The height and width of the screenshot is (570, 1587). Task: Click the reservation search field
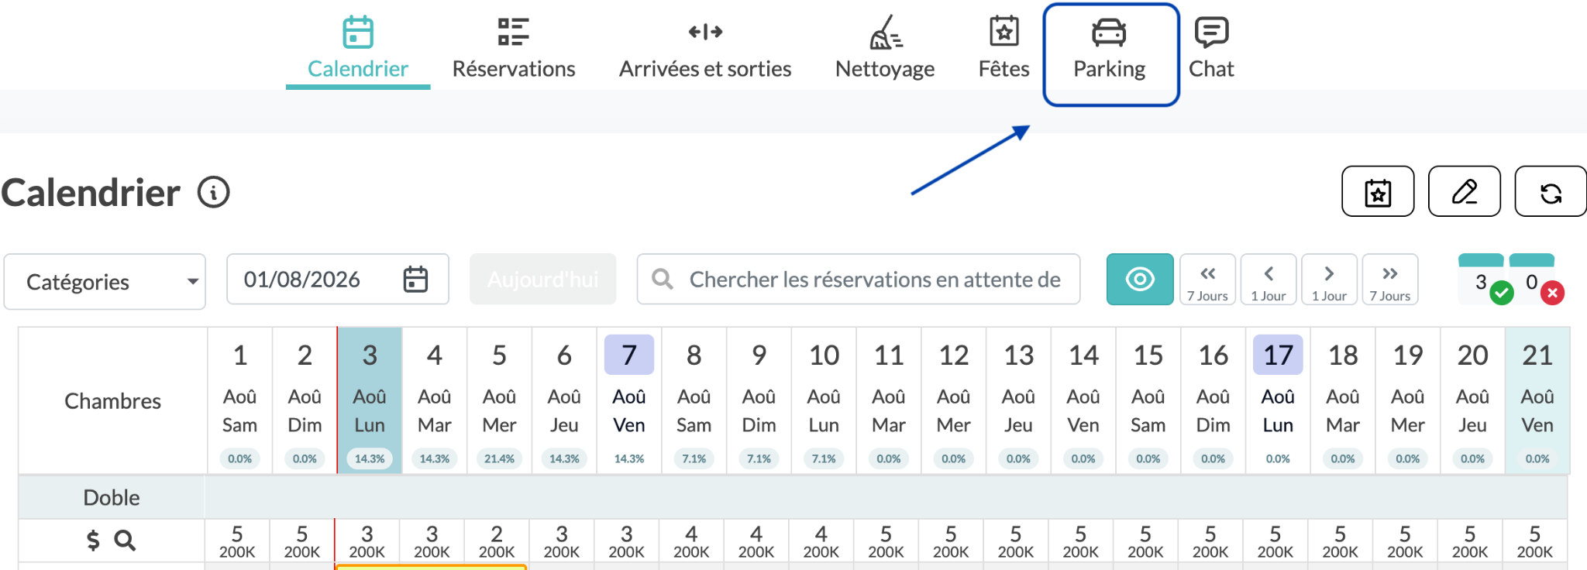coord(859,279)
